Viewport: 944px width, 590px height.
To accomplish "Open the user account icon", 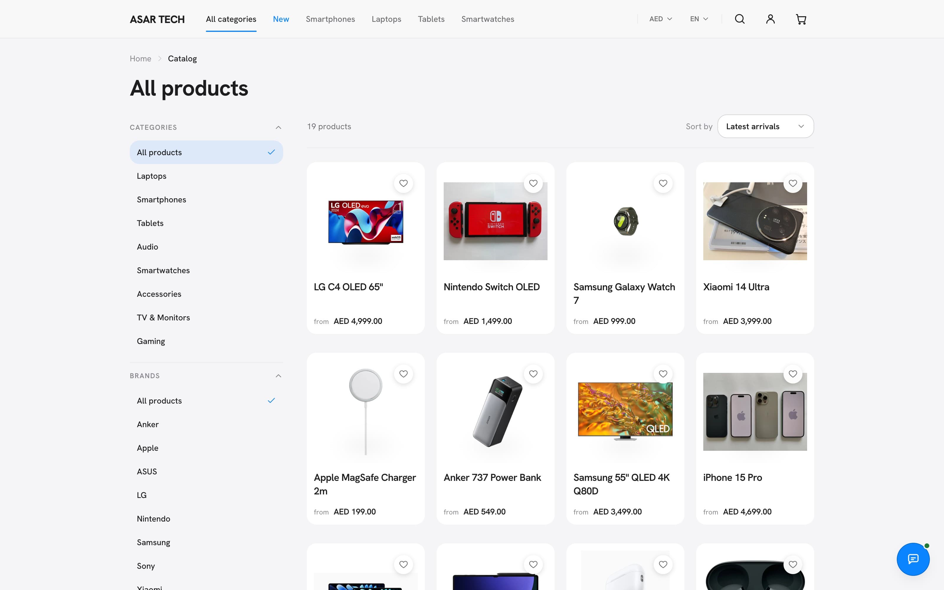I will (x=770, y=19).
